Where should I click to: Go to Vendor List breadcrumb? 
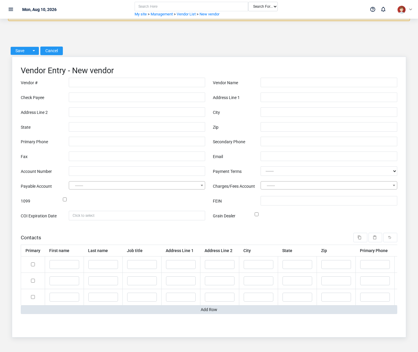pyautogui.click(x=186, y=14)
